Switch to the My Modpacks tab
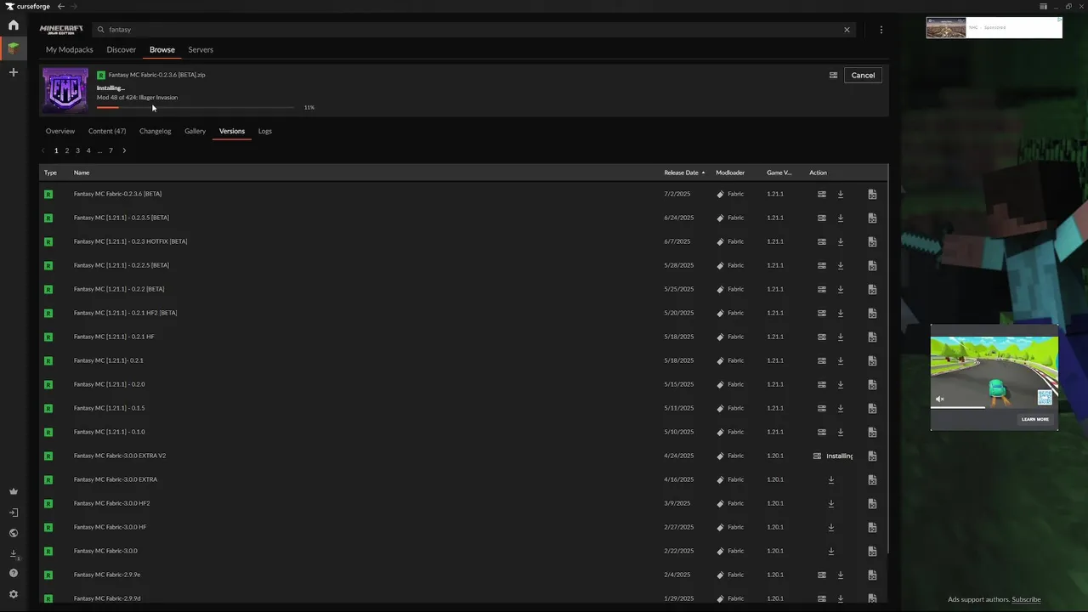Image resolution: width=1088 pixels, height=612 pixels. click(x=70, y=49)
